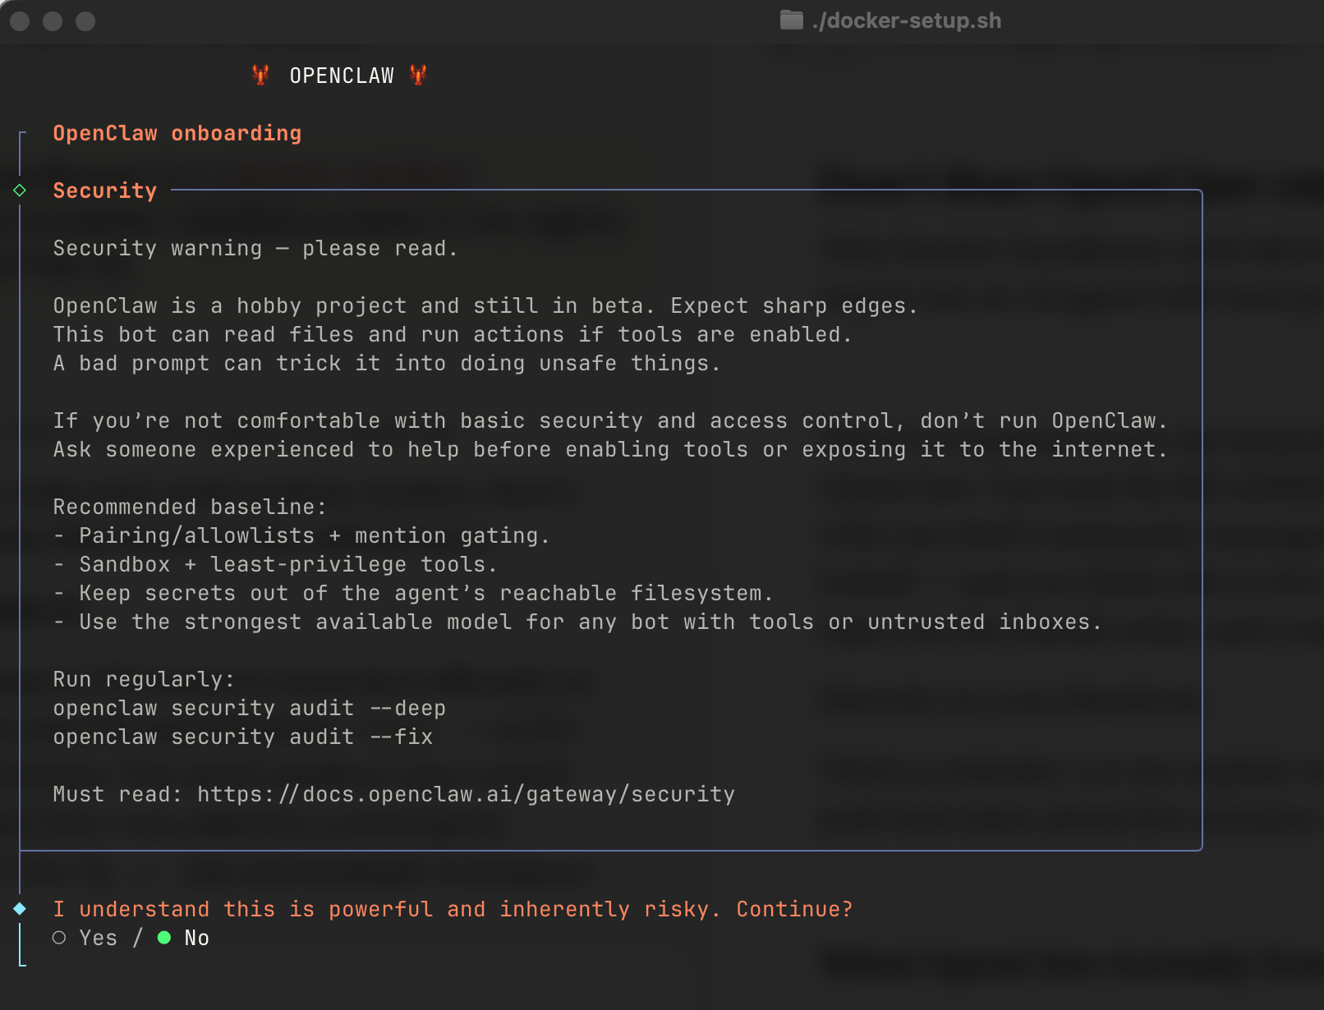This screenshot has height=1010, width=1324.
Task: Maximize the terminal window
Action: pos(85,21)
